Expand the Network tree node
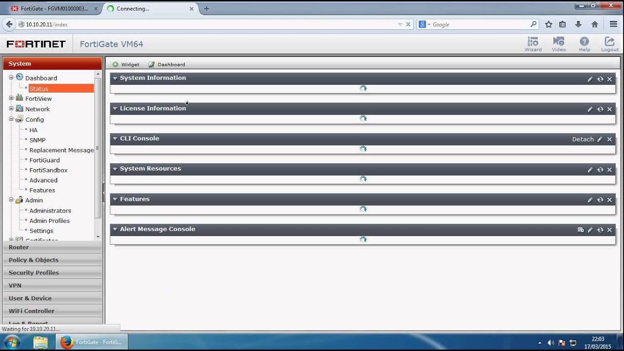This screenshot has width=624, height=351. point(11,109)
